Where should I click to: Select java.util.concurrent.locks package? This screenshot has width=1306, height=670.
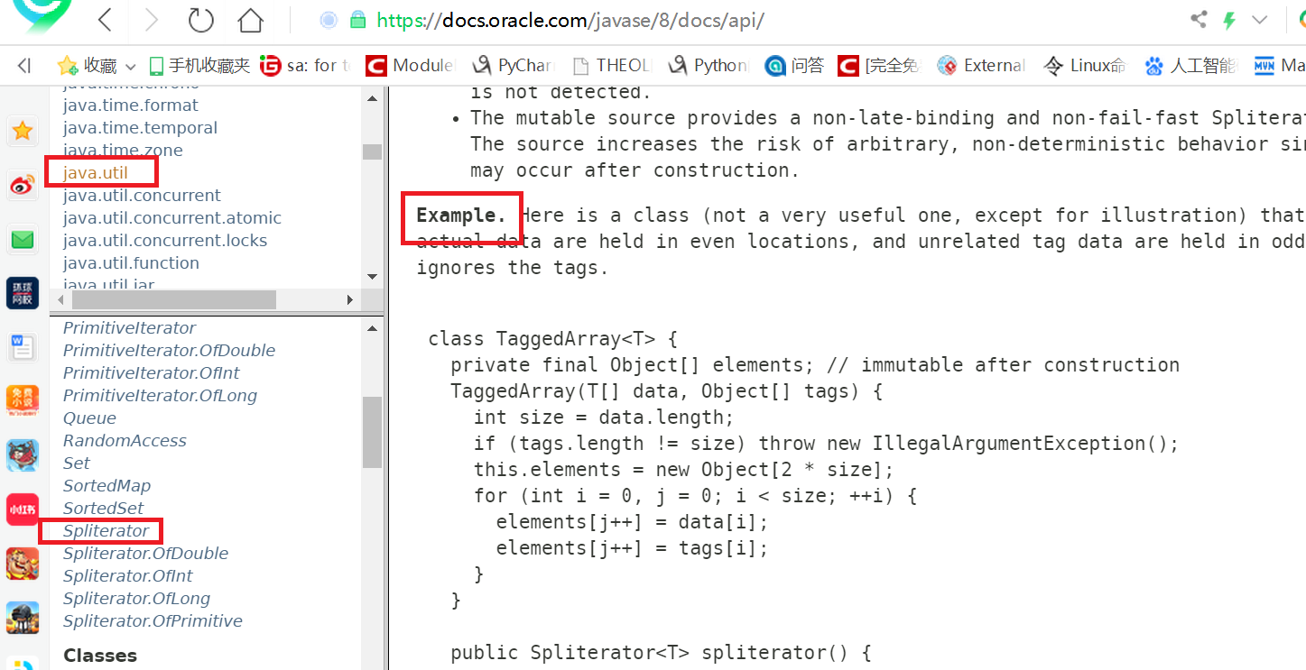click(165, 241)
